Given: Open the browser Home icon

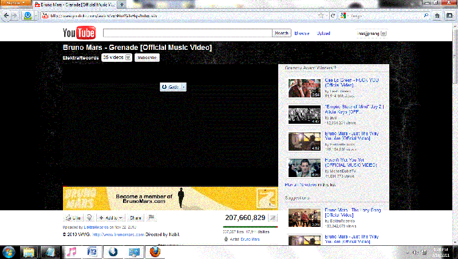Looking at the screenshot, I should click(437, 16).
